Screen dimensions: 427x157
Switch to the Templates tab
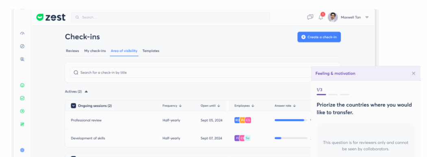click(x=151, y=51)
